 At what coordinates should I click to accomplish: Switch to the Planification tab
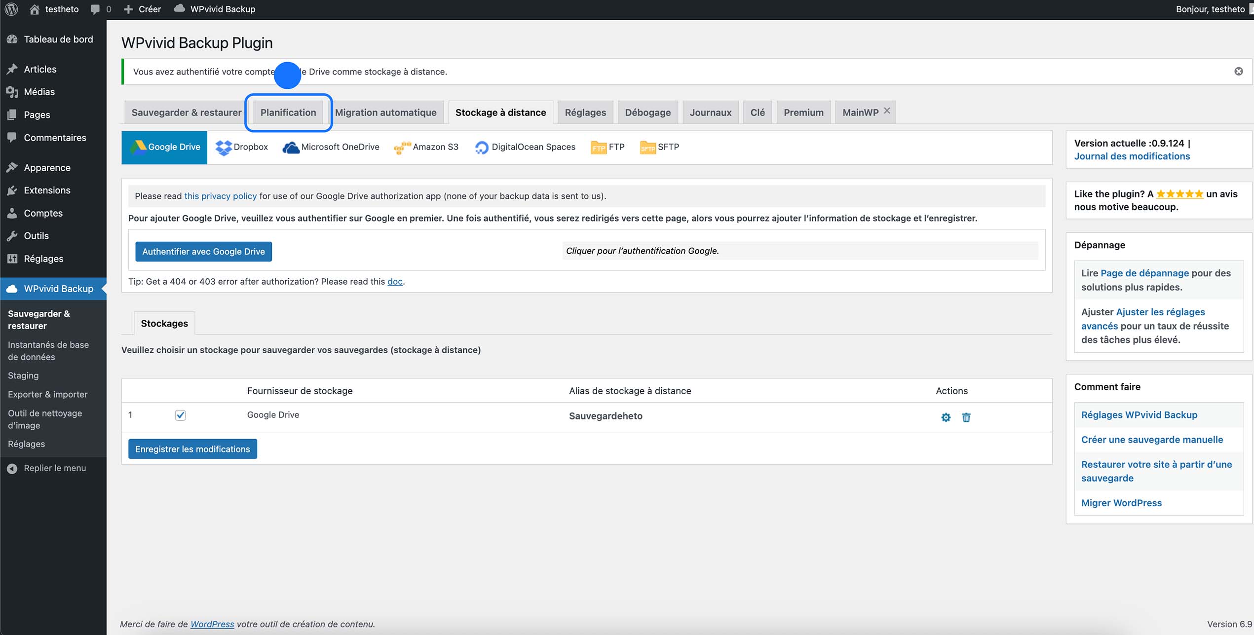pyautogui.click(x=288, y=112)
